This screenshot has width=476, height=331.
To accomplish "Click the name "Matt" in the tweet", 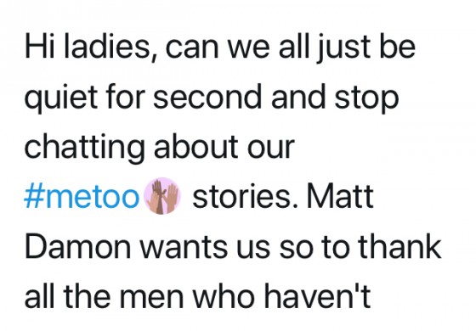I will point(340,196).
